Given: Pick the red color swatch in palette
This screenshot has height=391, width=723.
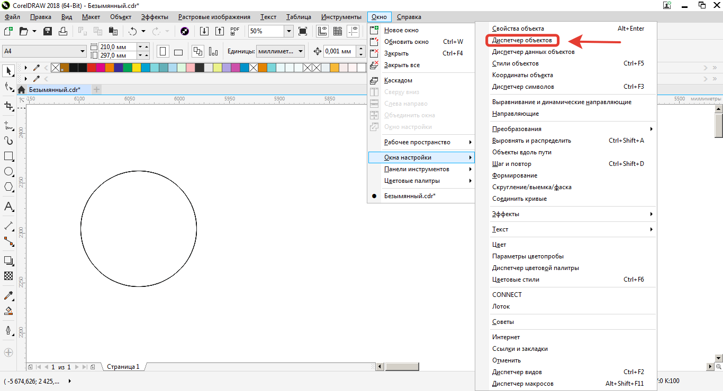Looking at the screenshot, I should [x=92, y=68].
